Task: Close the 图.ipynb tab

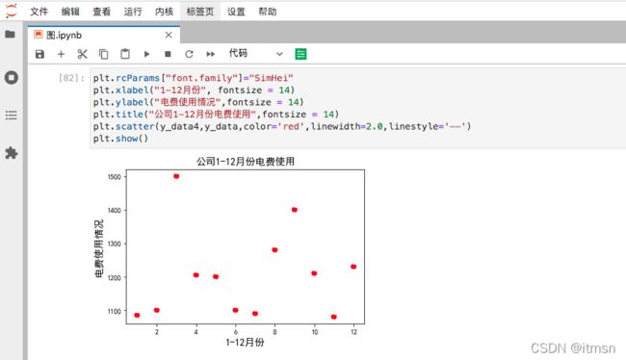Action: (169, 35)
